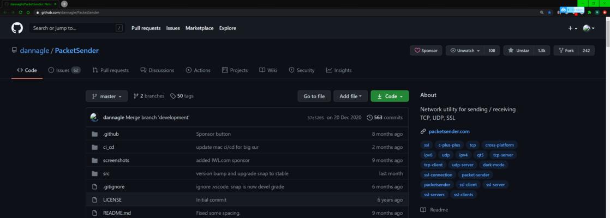
Task: Click the screenshots folder icon
Action: point(94,160)
